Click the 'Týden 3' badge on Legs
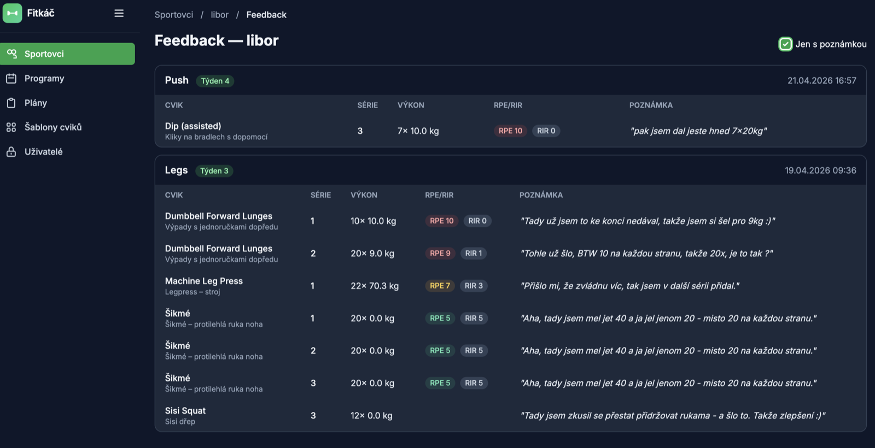The width and height of the screenshot is (875, 448). click(214, 171)
